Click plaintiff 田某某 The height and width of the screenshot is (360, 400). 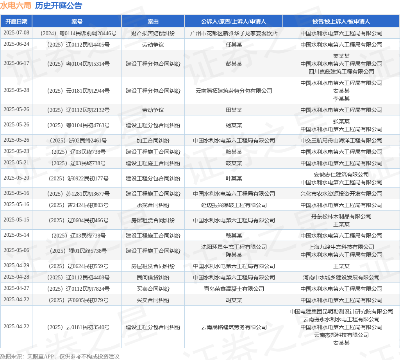point(234,110)
